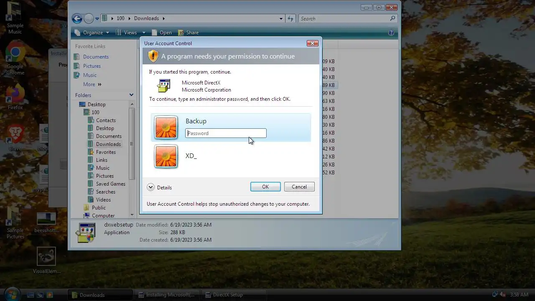Screen dimensions: 535x301
Task: Click the search magnifier icon
Action: click(x=392, y=18)
